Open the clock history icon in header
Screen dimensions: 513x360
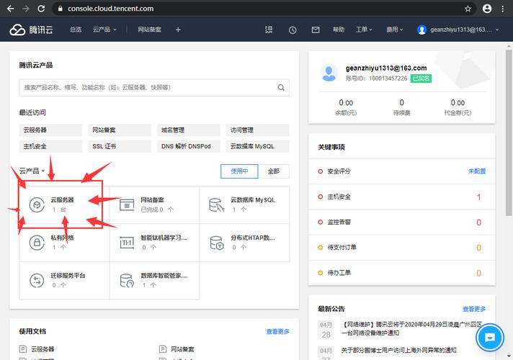(293, 30)
